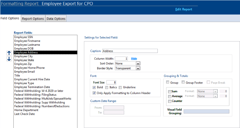
Task: Open the Border Style dropdown
Action: [x=138, y=68]
